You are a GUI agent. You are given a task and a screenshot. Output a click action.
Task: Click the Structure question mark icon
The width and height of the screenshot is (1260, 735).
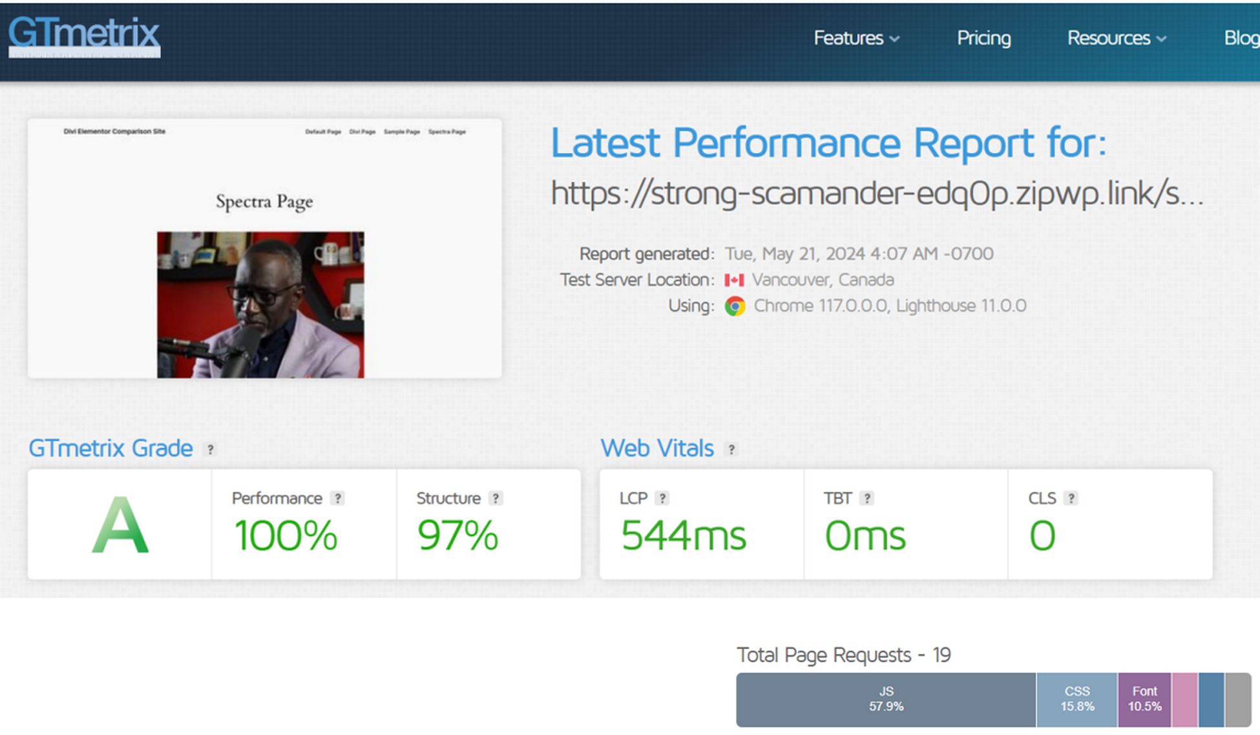pos(495,498)
